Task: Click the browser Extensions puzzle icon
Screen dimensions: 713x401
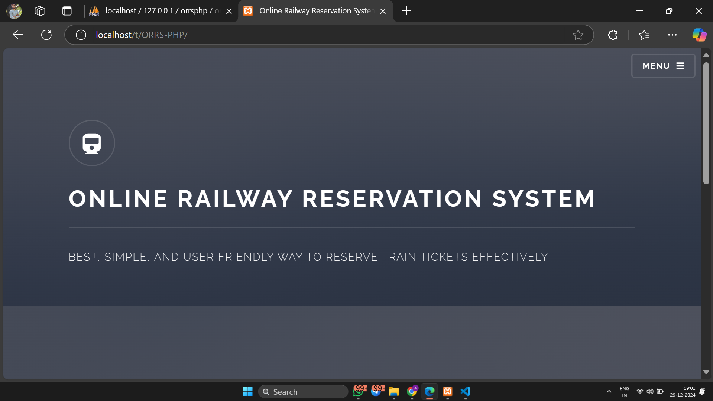Action: (x=612, y=35)
